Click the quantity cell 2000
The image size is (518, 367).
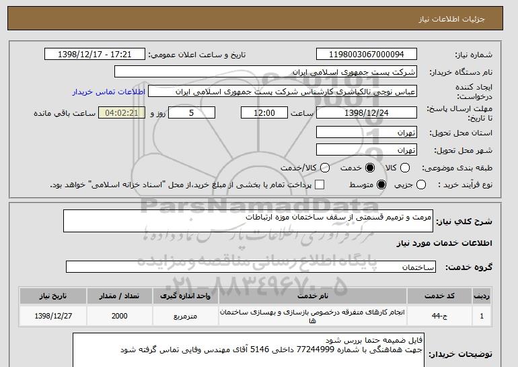coord(119,316)
